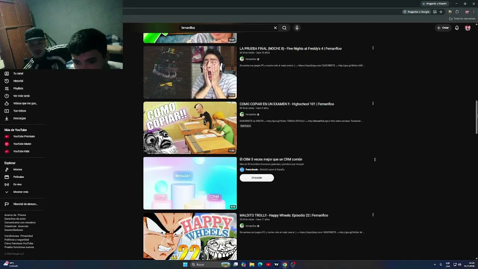478x269 pixels.
Task: Click Desarrolladores footer link
Action: (14, 230)
